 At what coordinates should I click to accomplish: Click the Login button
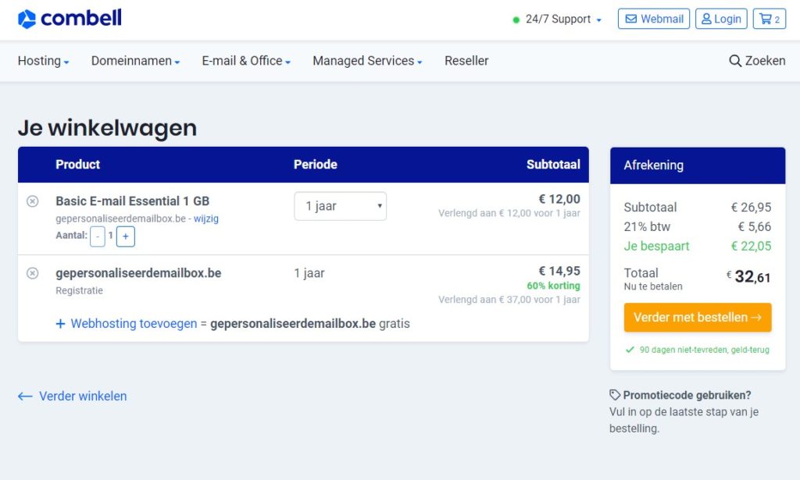coord(721,19)
